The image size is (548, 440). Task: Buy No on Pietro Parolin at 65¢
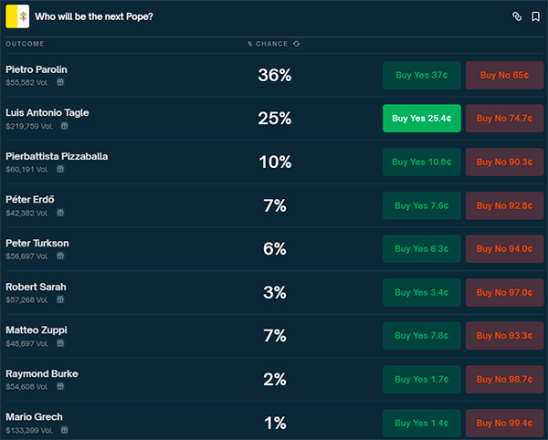pyautogui.click(x=503, y=75)
